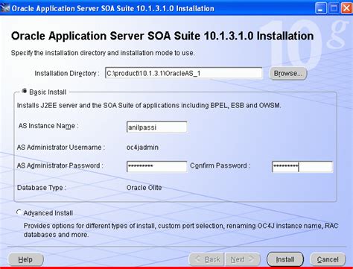Cancel the installation

[328, 259]
